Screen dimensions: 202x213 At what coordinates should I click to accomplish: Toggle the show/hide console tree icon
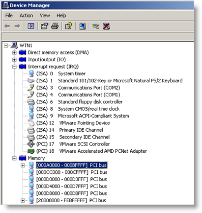[31, 26]
